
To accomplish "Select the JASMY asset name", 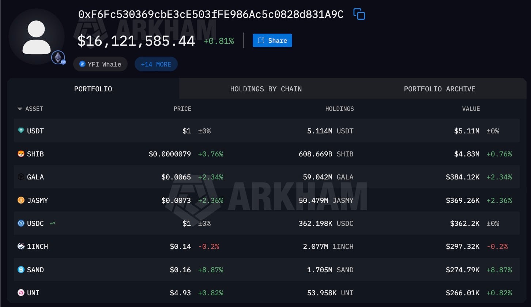I will coord(38,200).
